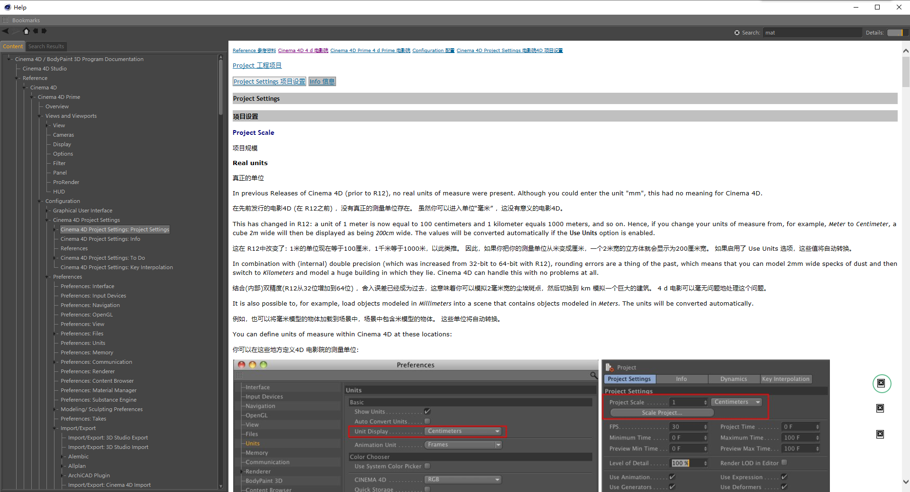Click the content pane scroll-down arrow
This screenshot has width=910, height=492.
click(x=906, y=482)
